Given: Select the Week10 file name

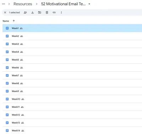Looking at the screenshot, I should (16, 99).
